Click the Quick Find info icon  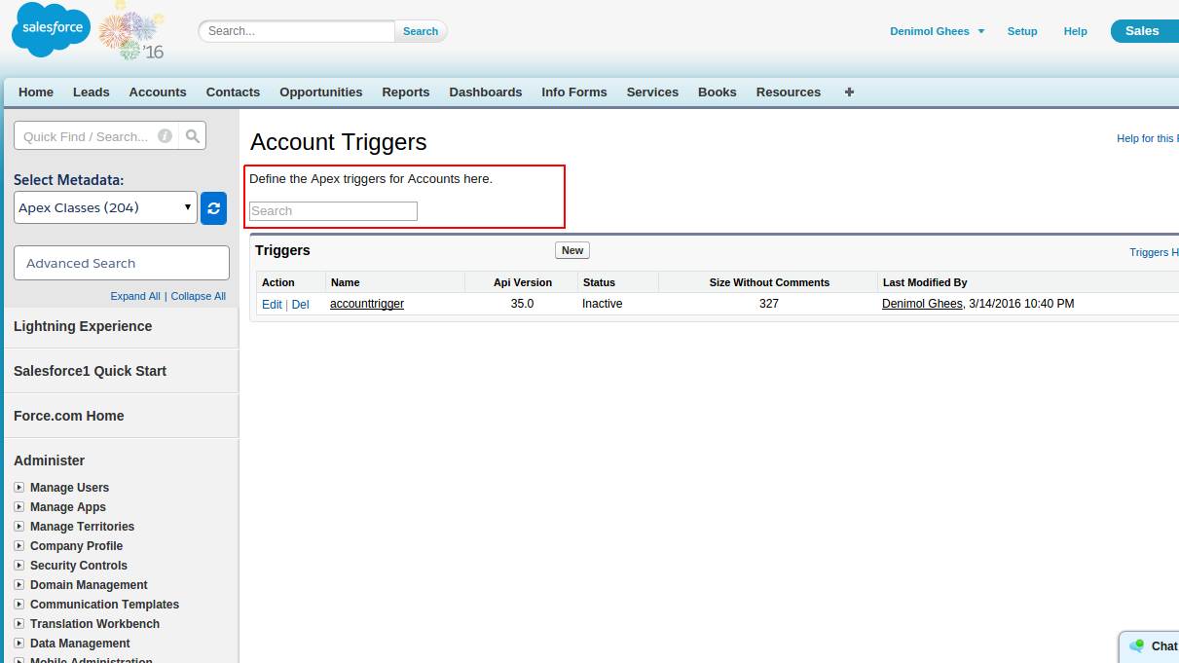tap(166, 136)
